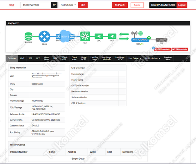Image resolution: width=196 pixels, height=164 pixels.
Task: Click the ONT Serial Number row label
Action: [80, 86]
